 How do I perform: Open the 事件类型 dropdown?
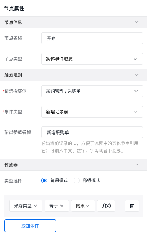pyautogui.click(x=92, y=112)
